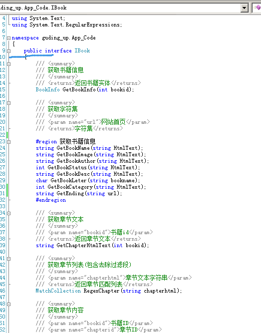Click the GetBookName method declaration

click(89, 148)
